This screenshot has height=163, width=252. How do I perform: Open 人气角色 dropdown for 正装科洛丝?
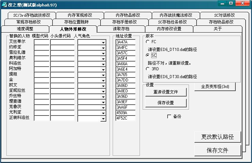click(103, 119)
